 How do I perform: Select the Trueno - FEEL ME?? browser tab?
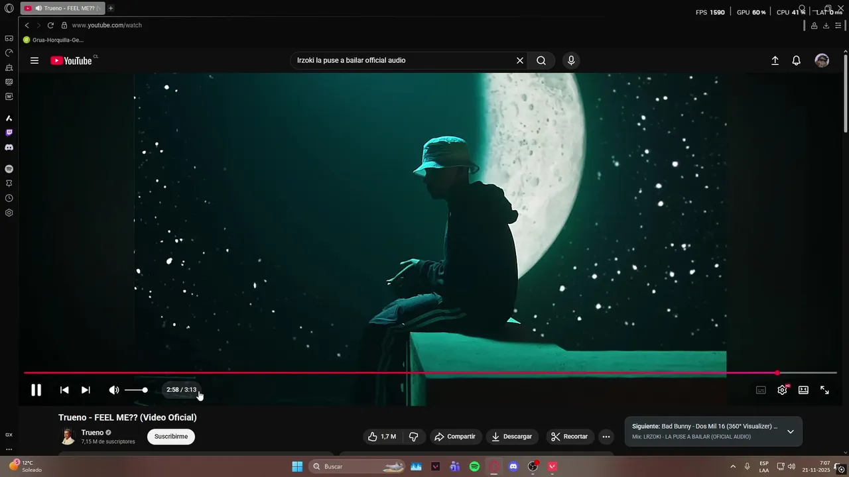pos(63,8)
